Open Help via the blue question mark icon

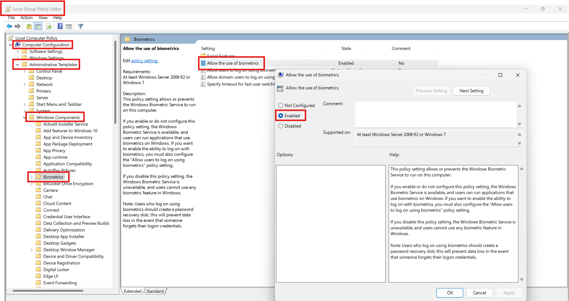[x=60, y=26]
